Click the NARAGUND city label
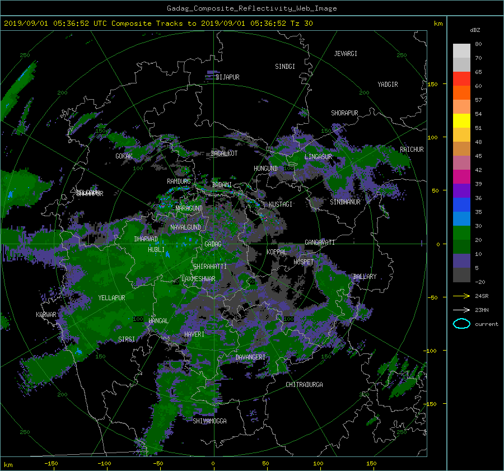 (x=189, y=208)
